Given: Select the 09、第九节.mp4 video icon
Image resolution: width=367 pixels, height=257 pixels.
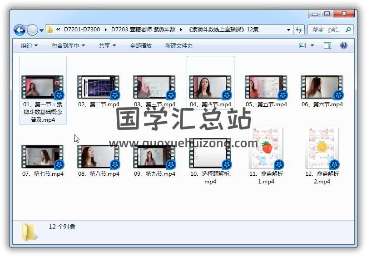Looking at the screenshot, I should coord(154,157).
